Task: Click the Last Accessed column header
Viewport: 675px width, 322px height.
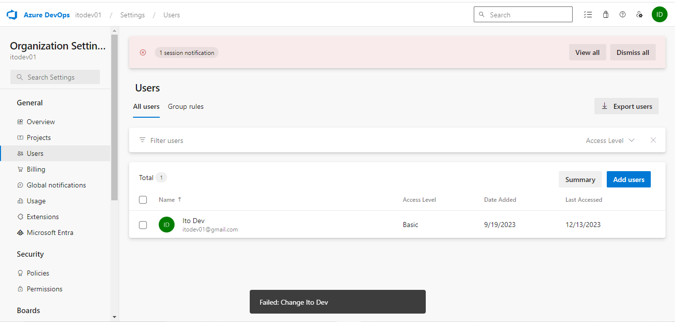Action: tap(584, 200)
